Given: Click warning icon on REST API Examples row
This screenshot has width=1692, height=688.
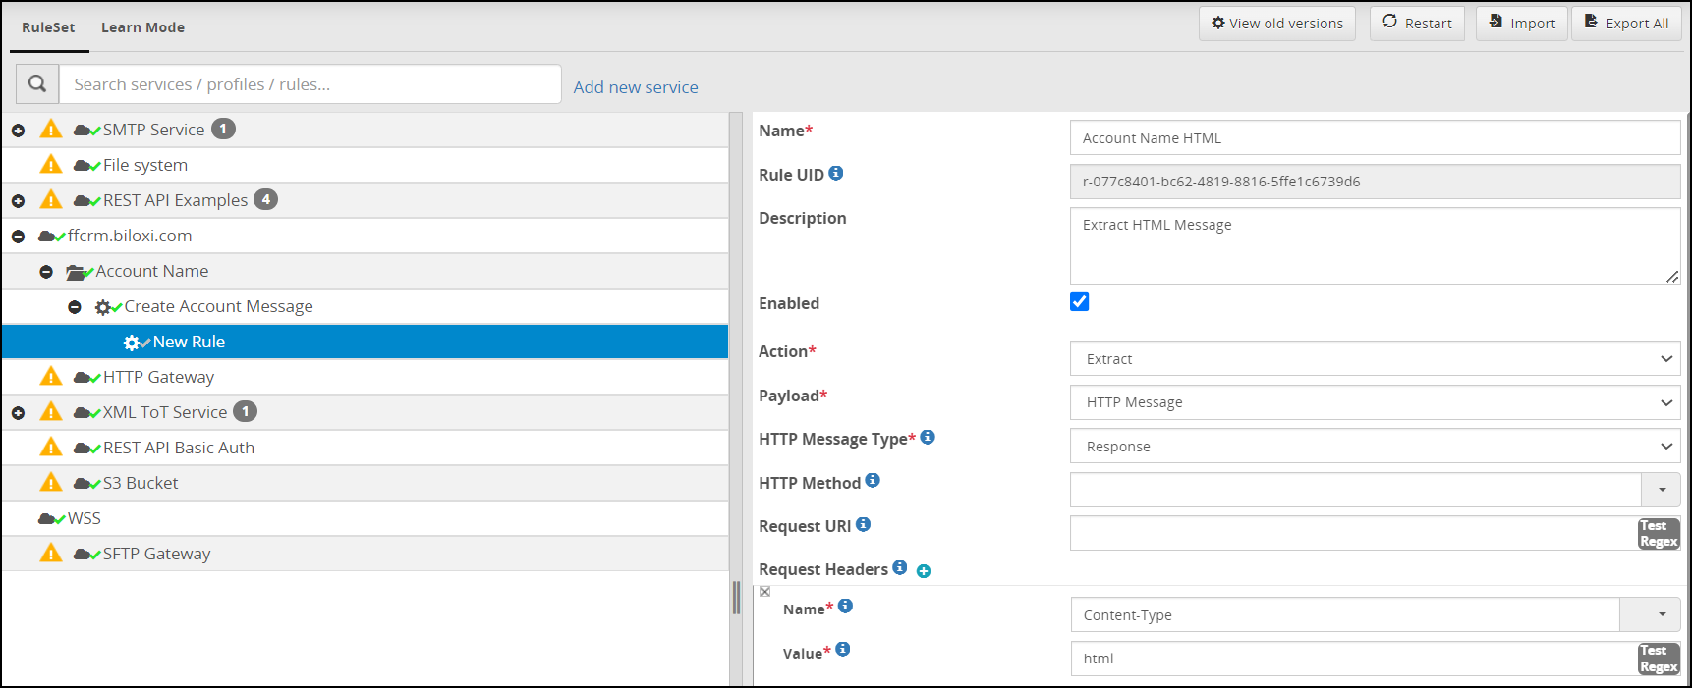Looking at the screenshot, I should pyautogui.click(x=51, y=199).
